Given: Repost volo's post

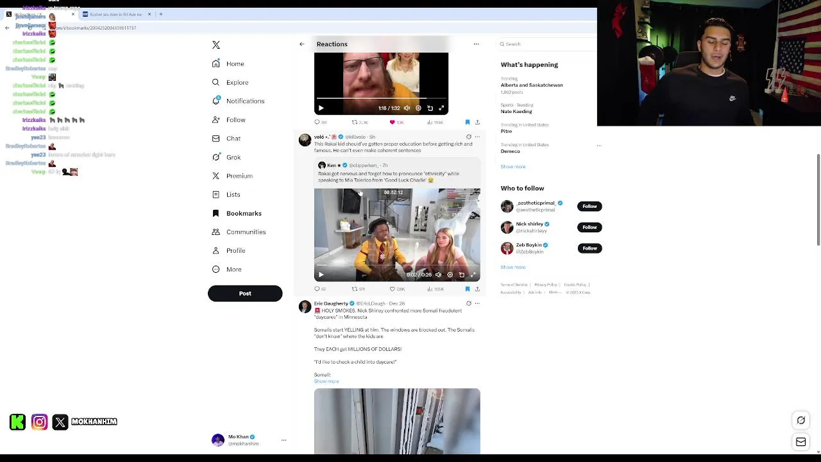Looking at the screenshot, I should [x=359, y=289].
